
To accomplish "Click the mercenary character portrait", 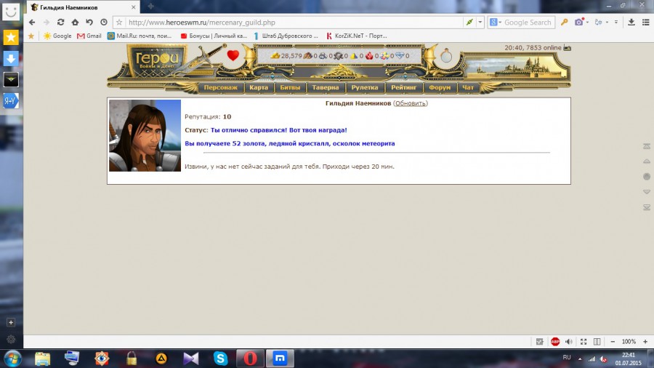I will click(145, 135).
